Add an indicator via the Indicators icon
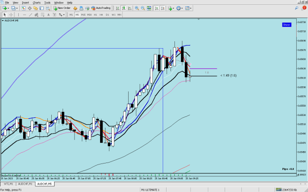This screenshot has height=192, width=308. pyautogui.click(x=170, y=8)
